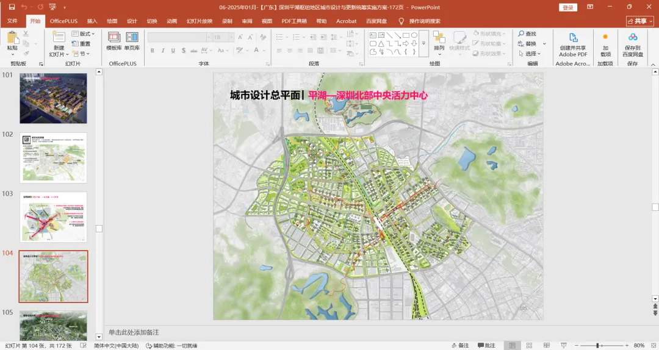Viewport: 659px width, 350px height.
Task: Select the right arrow shape in gallery
Action: 406,44
